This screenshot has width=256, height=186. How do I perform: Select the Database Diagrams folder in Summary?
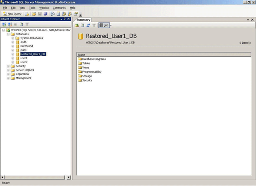tap(92, 59)
